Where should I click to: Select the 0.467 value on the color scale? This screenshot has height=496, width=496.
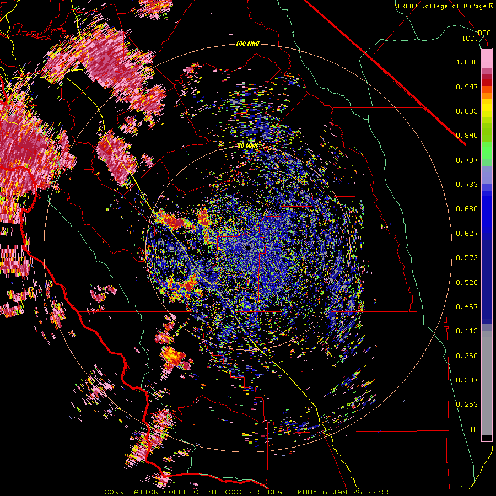[x=467, y=307]
